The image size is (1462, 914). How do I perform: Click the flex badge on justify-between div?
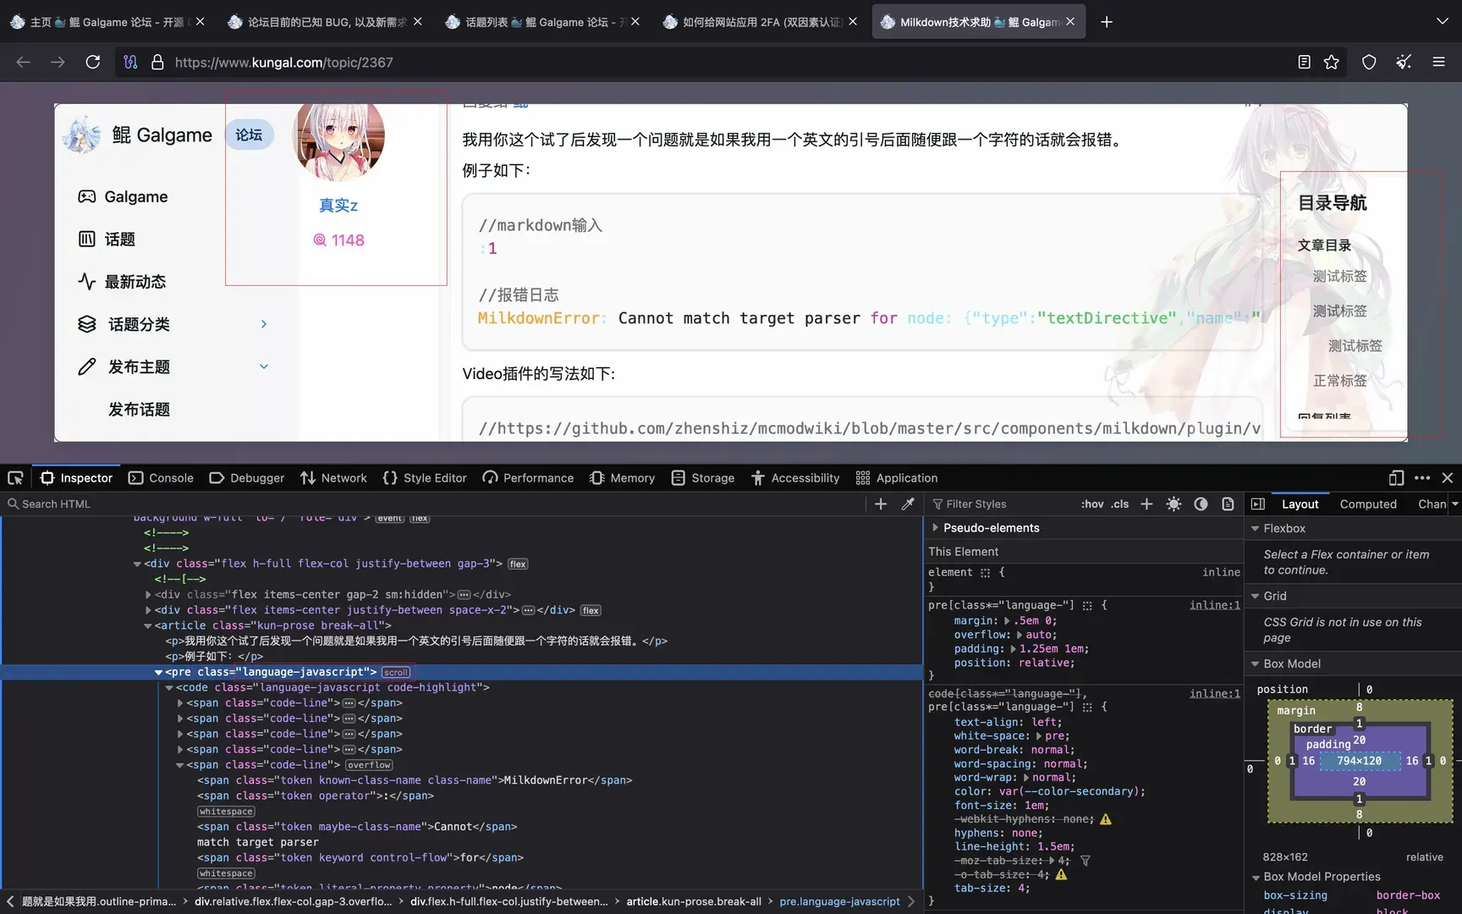[591, 610]
